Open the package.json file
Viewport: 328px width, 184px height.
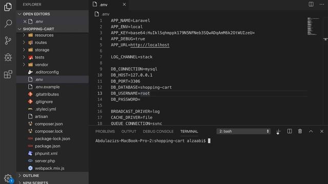[52, 146]
